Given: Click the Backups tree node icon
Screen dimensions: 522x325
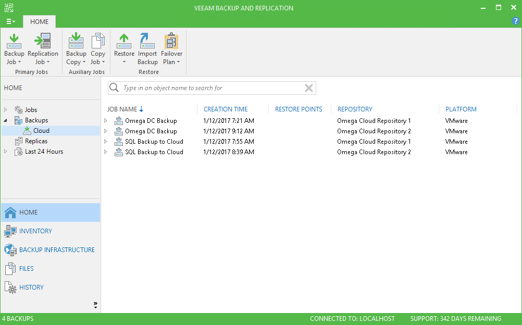Looking at the screenshot, I should 19,120.
